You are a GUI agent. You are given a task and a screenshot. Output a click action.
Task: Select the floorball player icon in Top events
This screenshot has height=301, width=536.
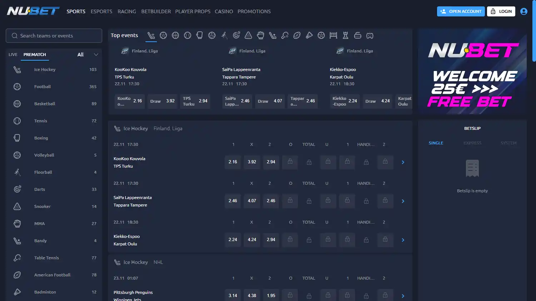[x=224, y=35]
